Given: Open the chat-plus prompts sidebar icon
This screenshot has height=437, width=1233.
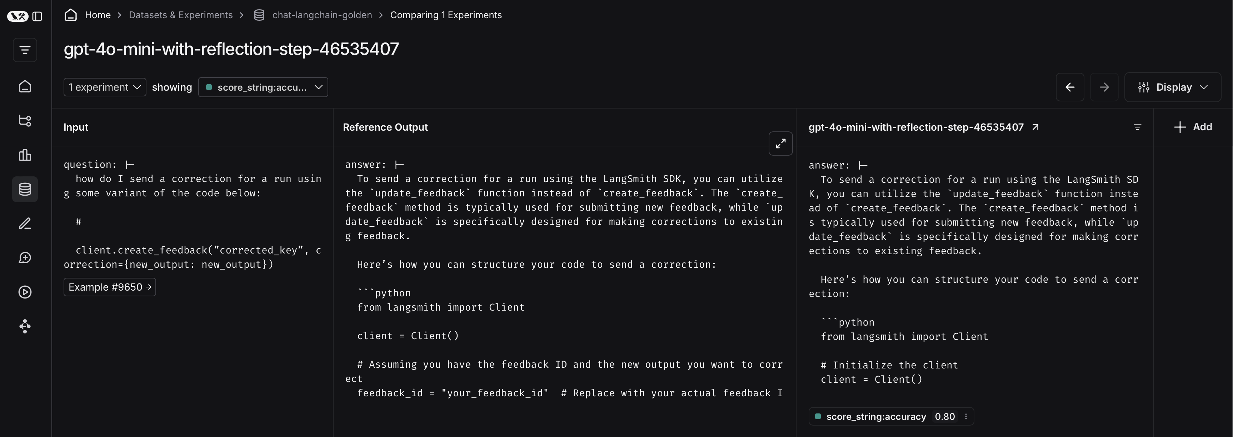Looking at the screenshot, I should click(x=25, y=258).
